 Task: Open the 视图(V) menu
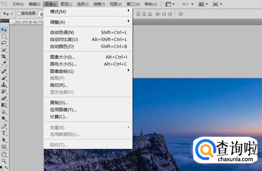click(x=116, y=4)
